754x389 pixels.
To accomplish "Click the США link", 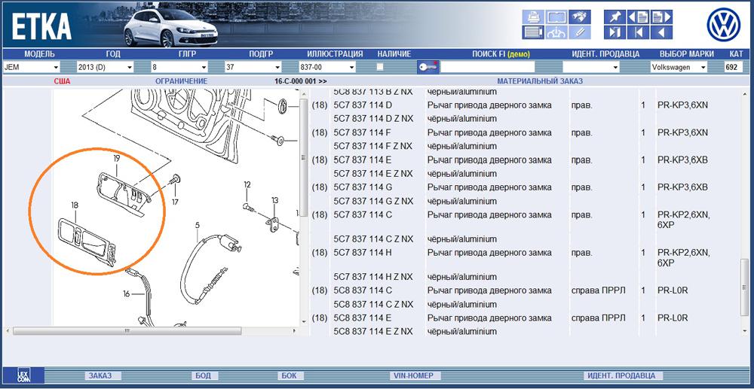I will (62, 81).
